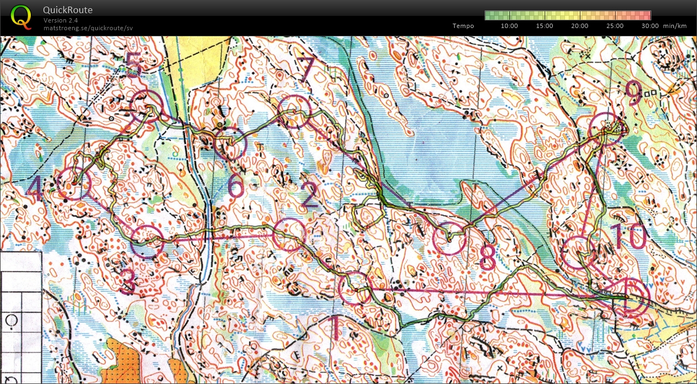Viewport: 697px width, 384px height.
Task: Click the QuickRoute Q logo
Action: (21, 16)
